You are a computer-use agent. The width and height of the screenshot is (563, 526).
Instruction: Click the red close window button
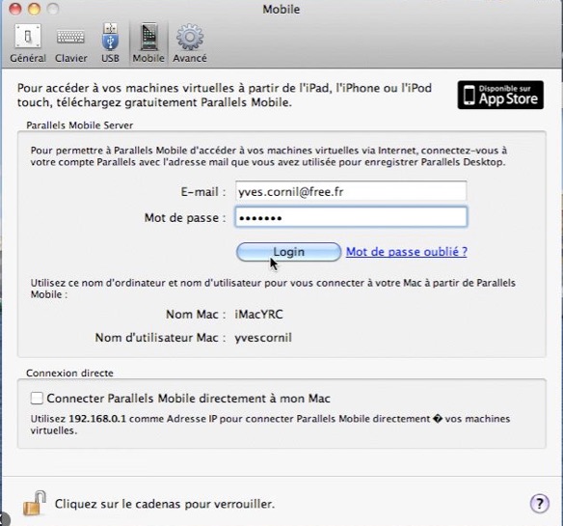point(15,9)
